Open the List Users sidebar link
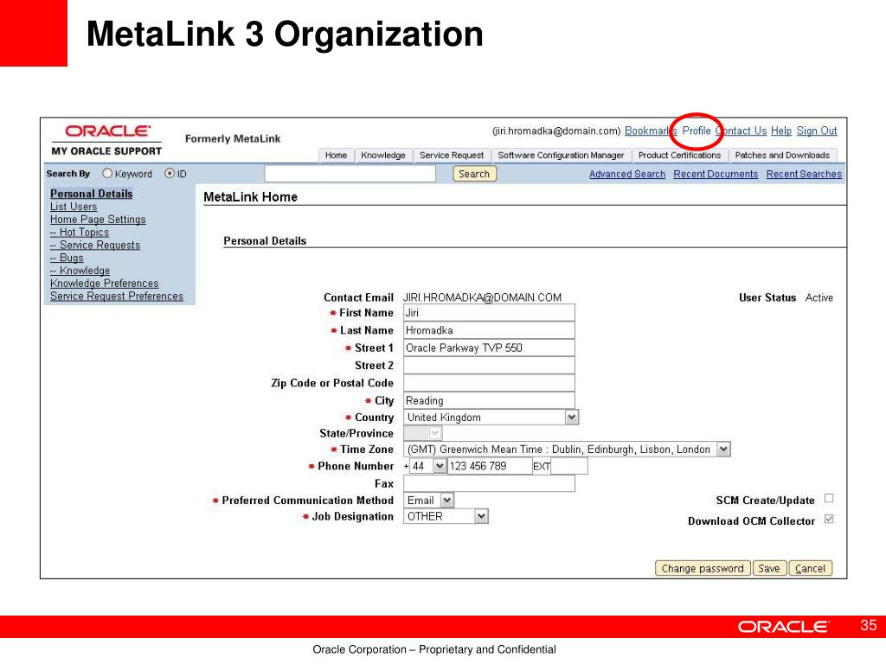Image resolution: width=886 pixels, height=664 pixels. coord(74,207)
